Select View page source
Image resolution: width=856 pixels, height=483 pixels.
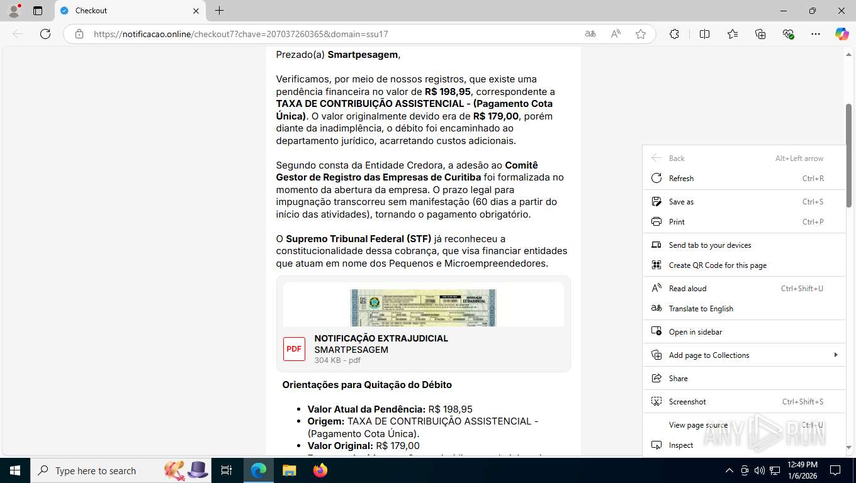click(x=744, y=425)
